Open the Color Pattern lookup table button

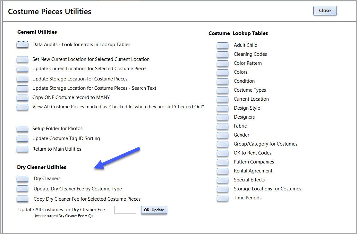[222, 63]
